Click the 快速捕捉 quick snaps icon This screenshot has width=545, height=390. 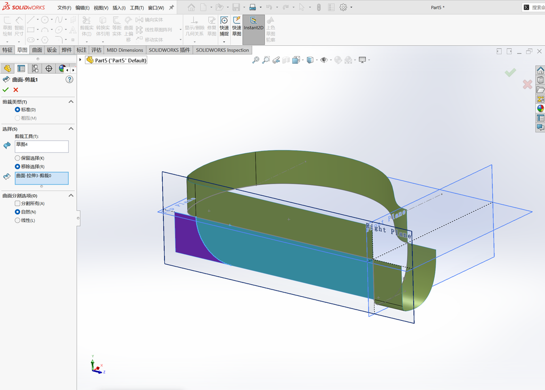click(224, 27)
